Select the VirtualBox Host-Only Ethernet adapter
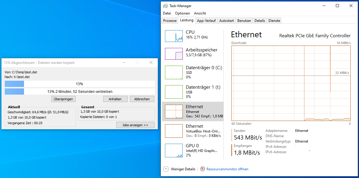Viewport: 359px width, 178px height. (174, 131)
